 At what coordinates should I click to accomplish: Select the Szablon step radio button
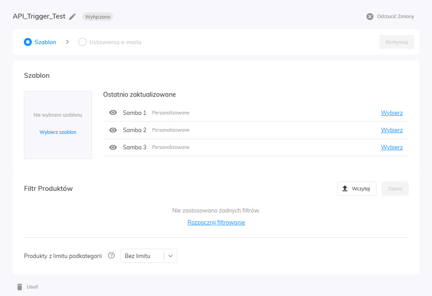click(28, 42)
